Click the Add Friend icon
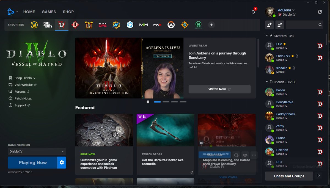The image size is (330, 188). click(269, 25)
